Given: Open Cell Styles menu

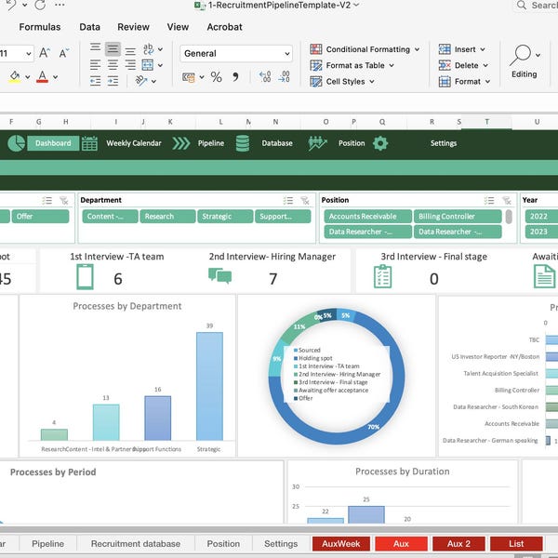Looking at the screenshot, I should pyautogui.click(x=342, y=82).
